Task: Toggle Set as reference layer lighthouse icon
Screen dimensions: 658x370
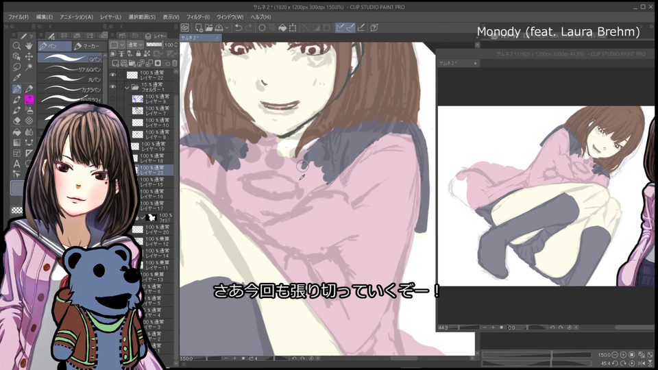Action: 122,53
